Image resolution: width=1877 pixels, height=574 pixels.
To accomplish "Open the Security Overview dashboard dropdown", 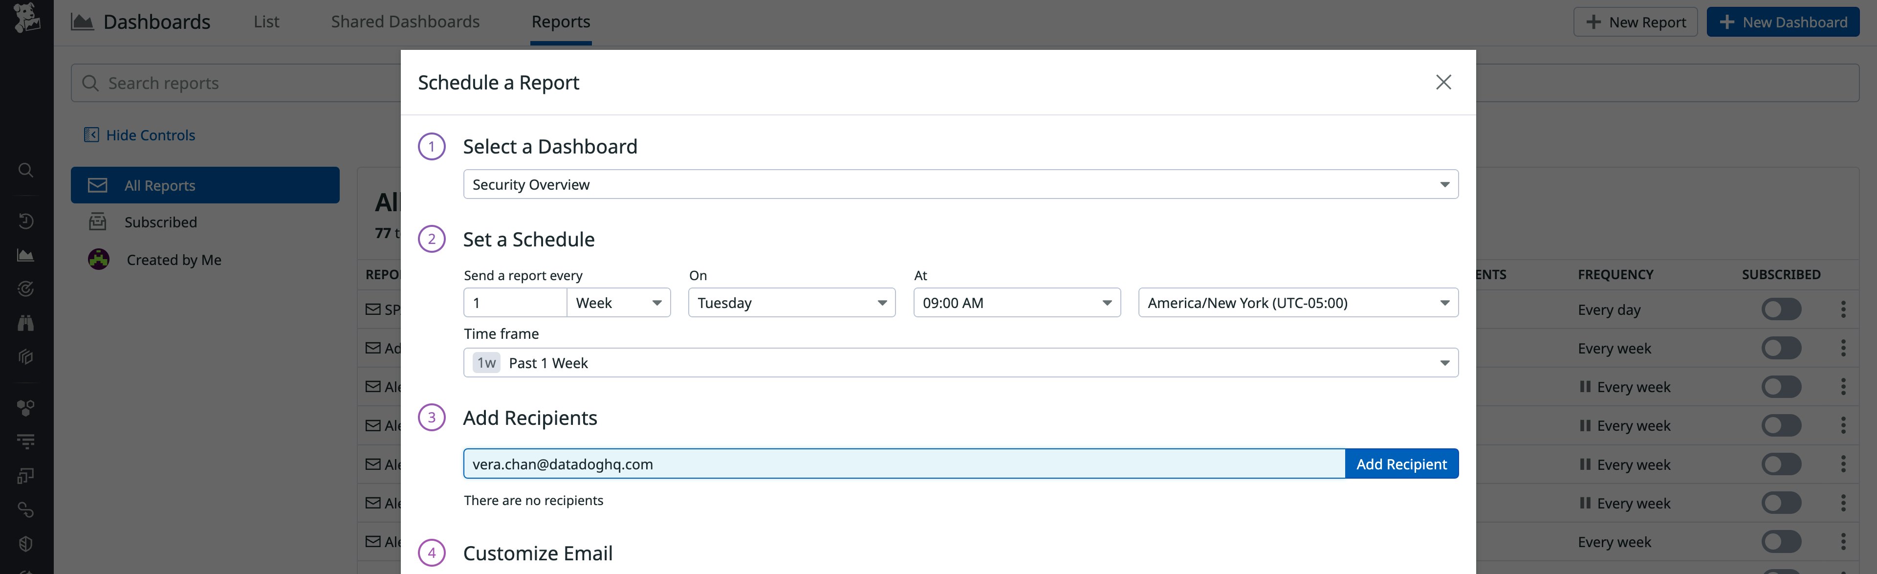I will click(960, 184).
